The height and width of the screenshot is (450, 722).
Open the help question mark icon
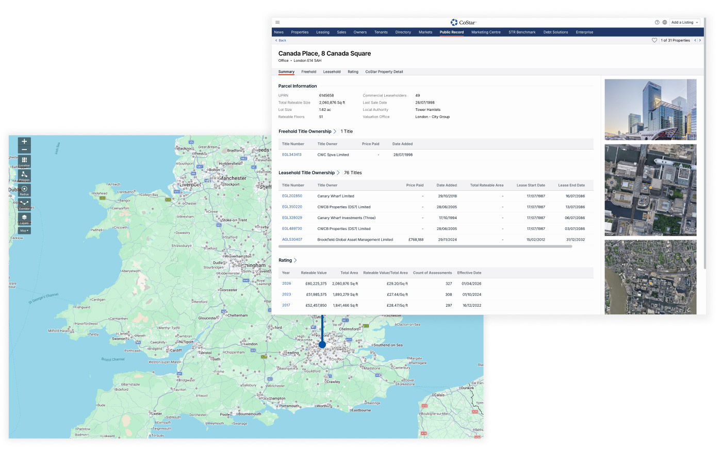pos(657,23)
